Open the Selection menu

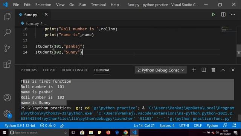coord(43,5)
